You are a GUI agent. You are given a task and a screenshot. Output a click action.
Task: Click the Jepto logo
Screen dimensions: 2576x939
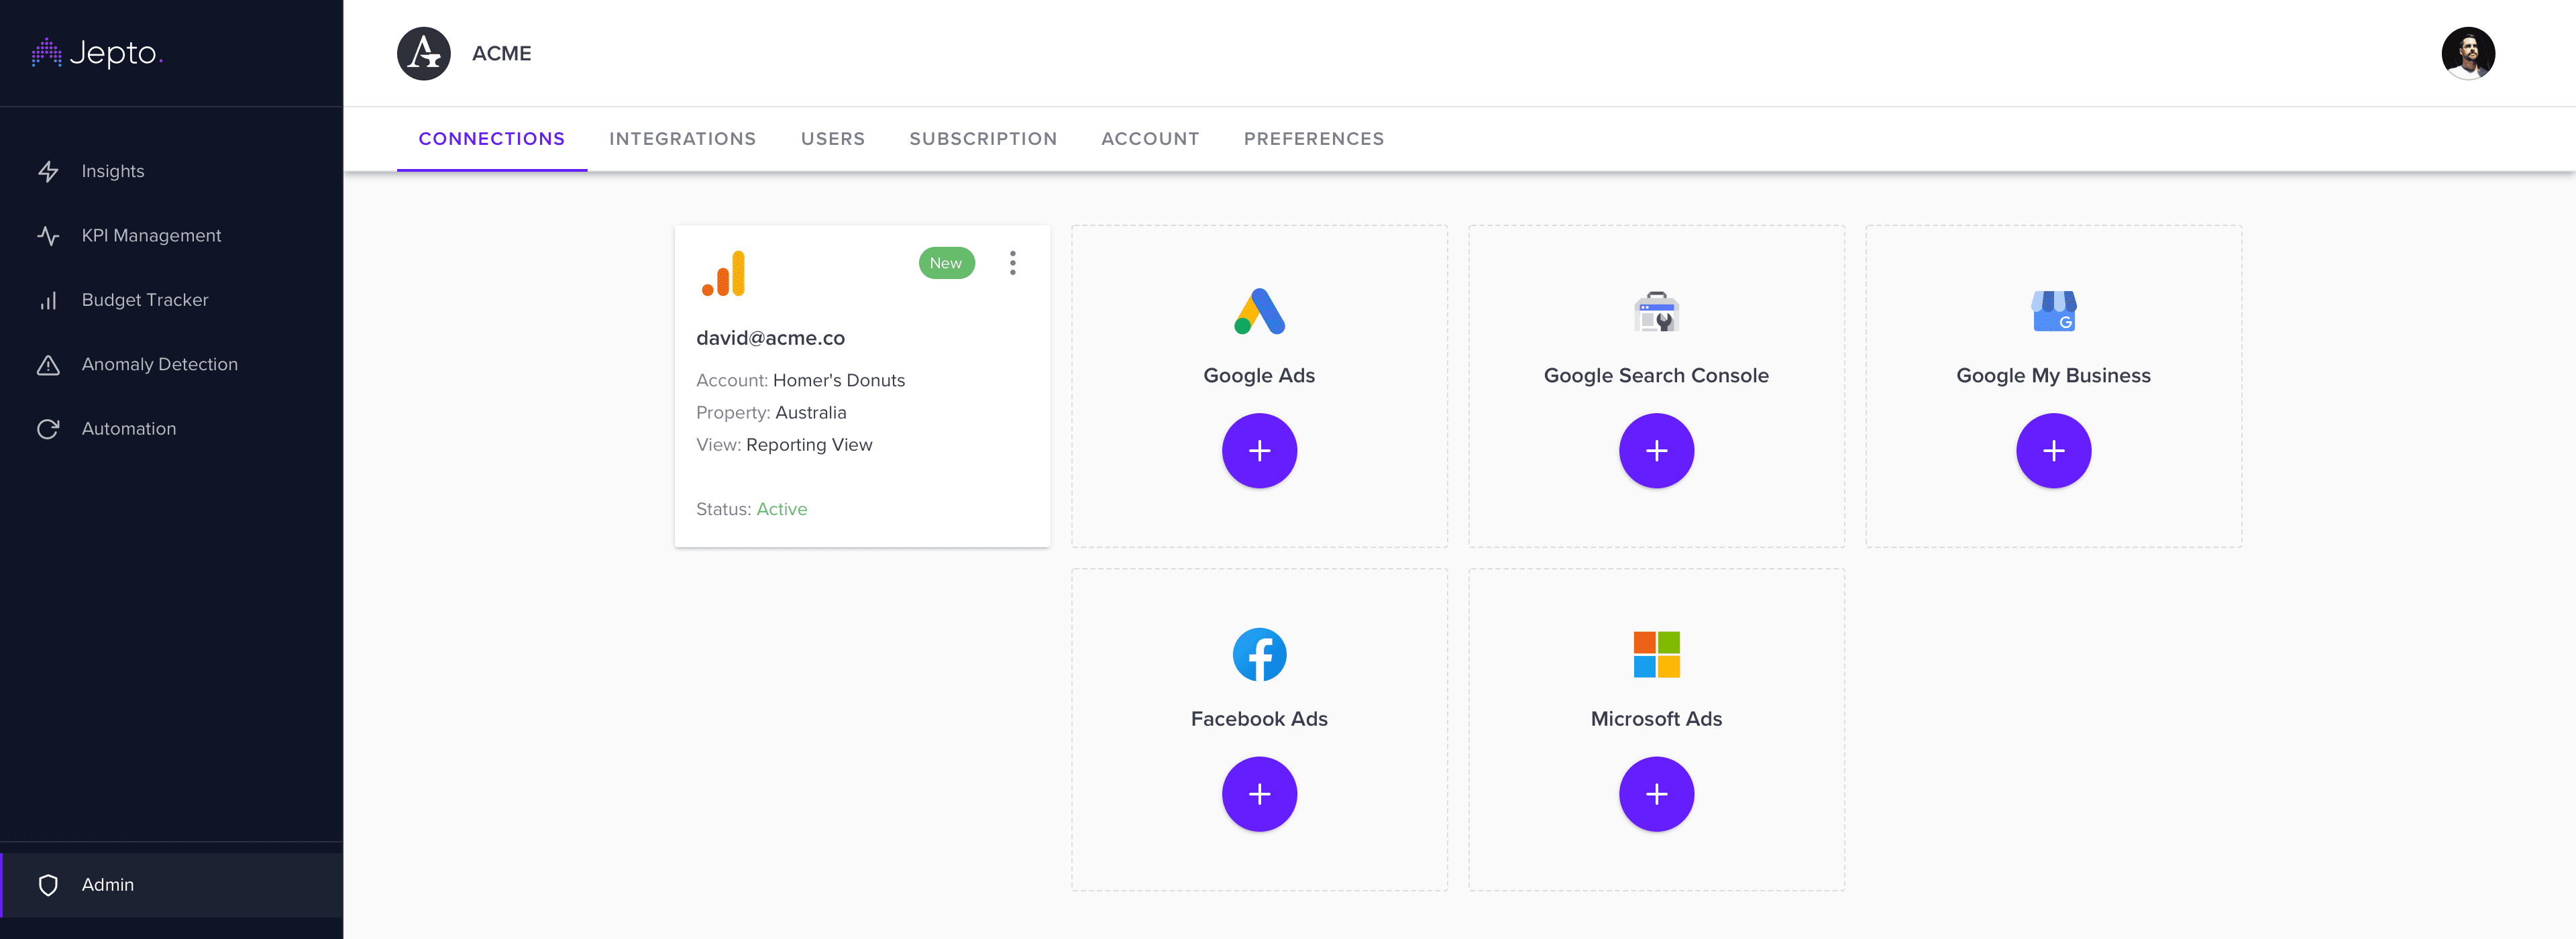[x=97, y=52]
